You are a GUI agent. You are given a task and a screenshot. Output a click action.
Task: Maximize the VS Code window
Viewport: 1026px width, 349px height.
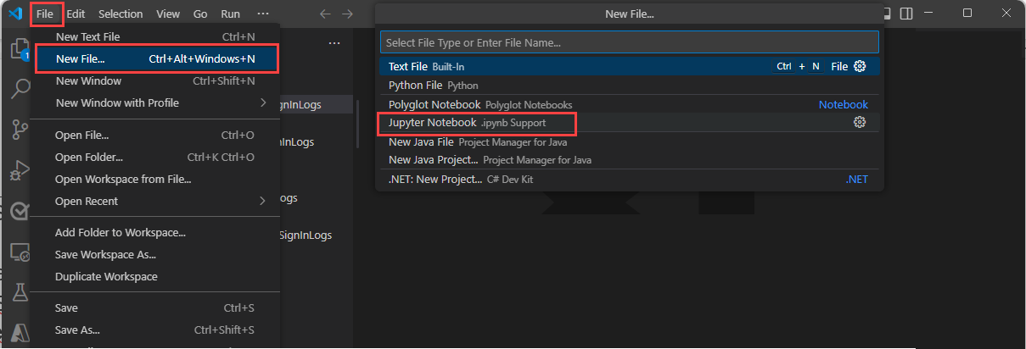pyautogui.click(x=968, y=13)
